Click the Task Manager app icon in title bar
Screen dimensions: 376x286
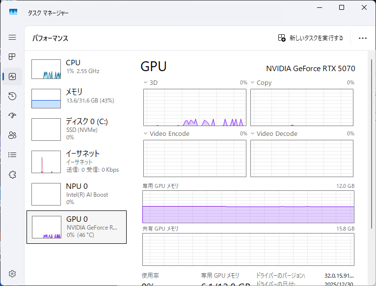click(x=13, y=11)
